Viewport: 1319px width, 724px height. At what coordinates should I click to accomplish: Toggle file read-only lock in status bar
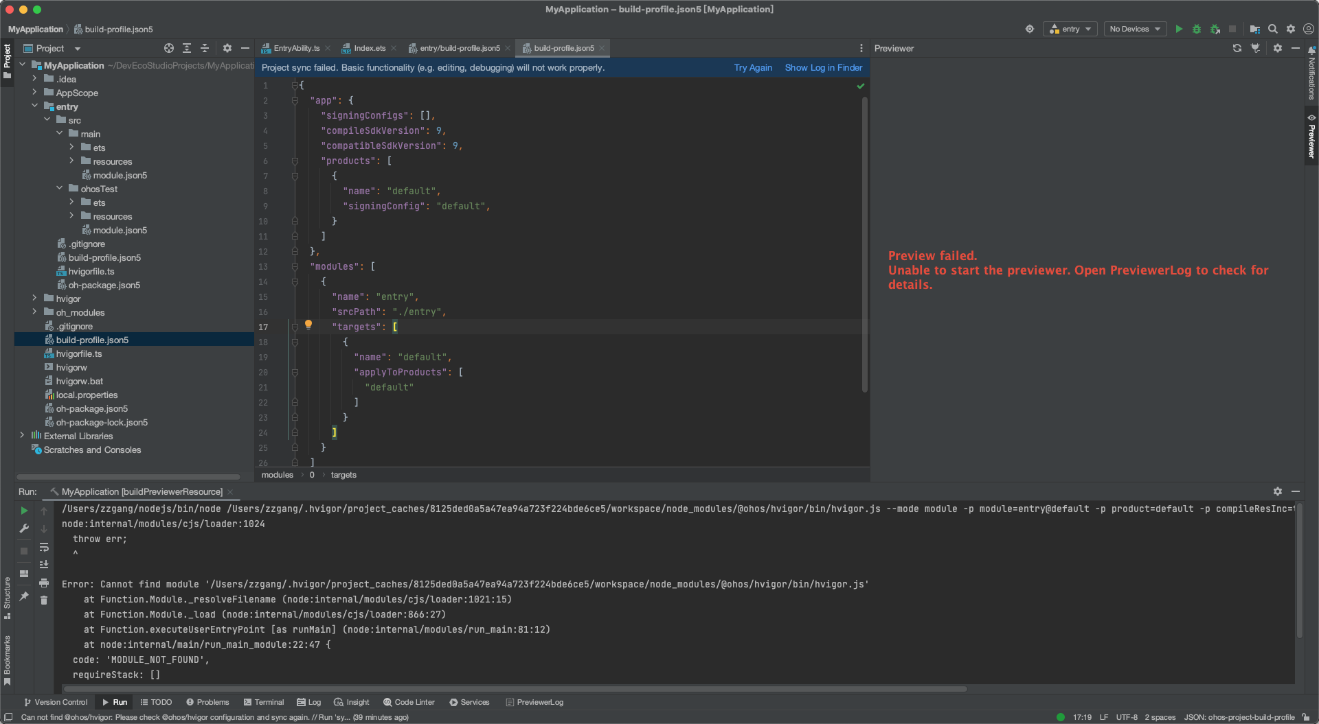point(1306,717)
